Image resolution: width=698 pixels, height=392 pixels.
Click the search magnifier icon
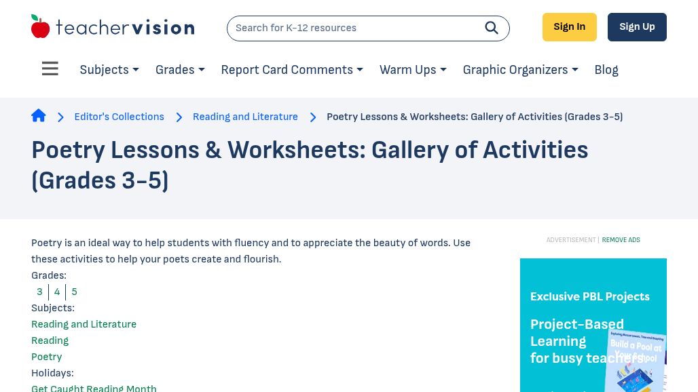492,28
